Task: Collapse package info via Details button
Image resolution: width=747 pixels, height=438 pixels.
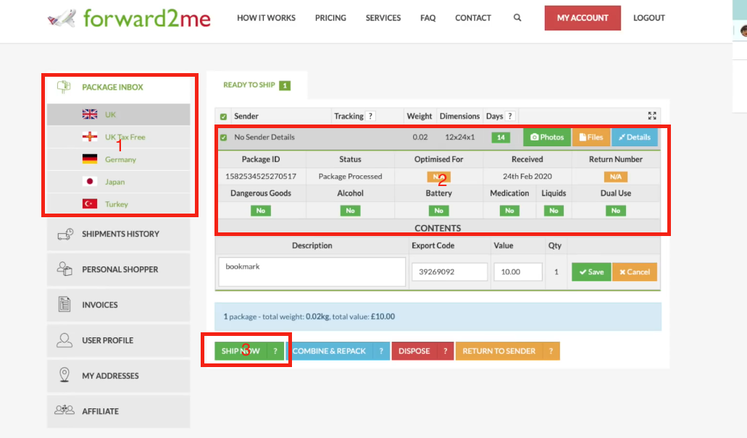Action: coord(634,138)
